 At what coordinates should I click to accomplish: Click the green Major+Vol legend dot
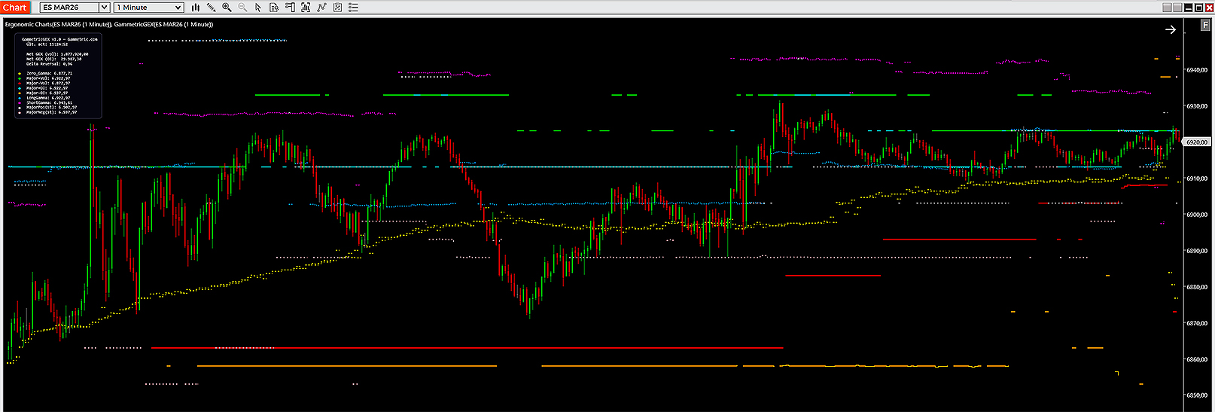pyautogui.click(x=20, y=78)
